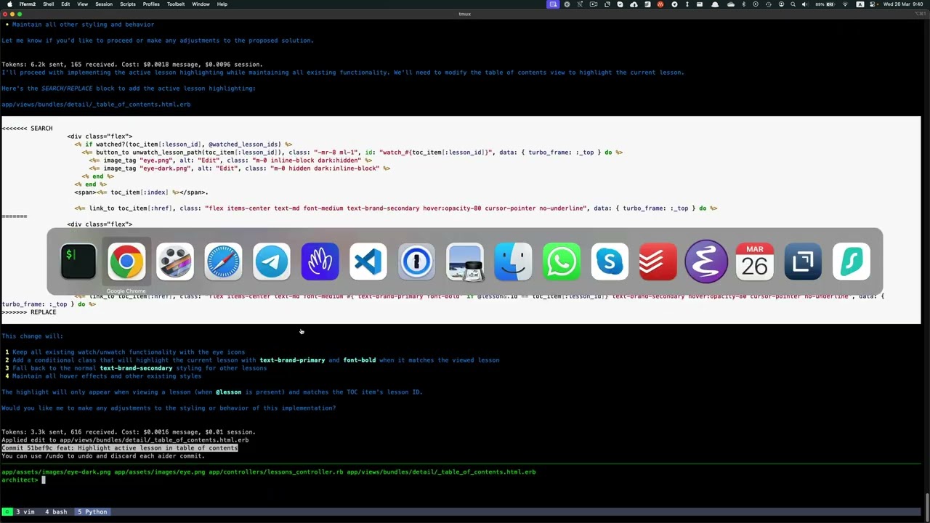Switch to Safari compass icon
Viewport: 930px width, 523px height.
point(223,261)
